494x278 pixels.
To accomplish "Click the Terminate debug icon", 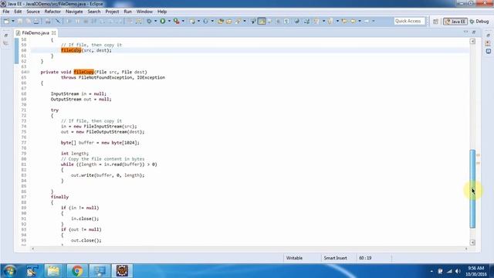I will tap(86, 21).
